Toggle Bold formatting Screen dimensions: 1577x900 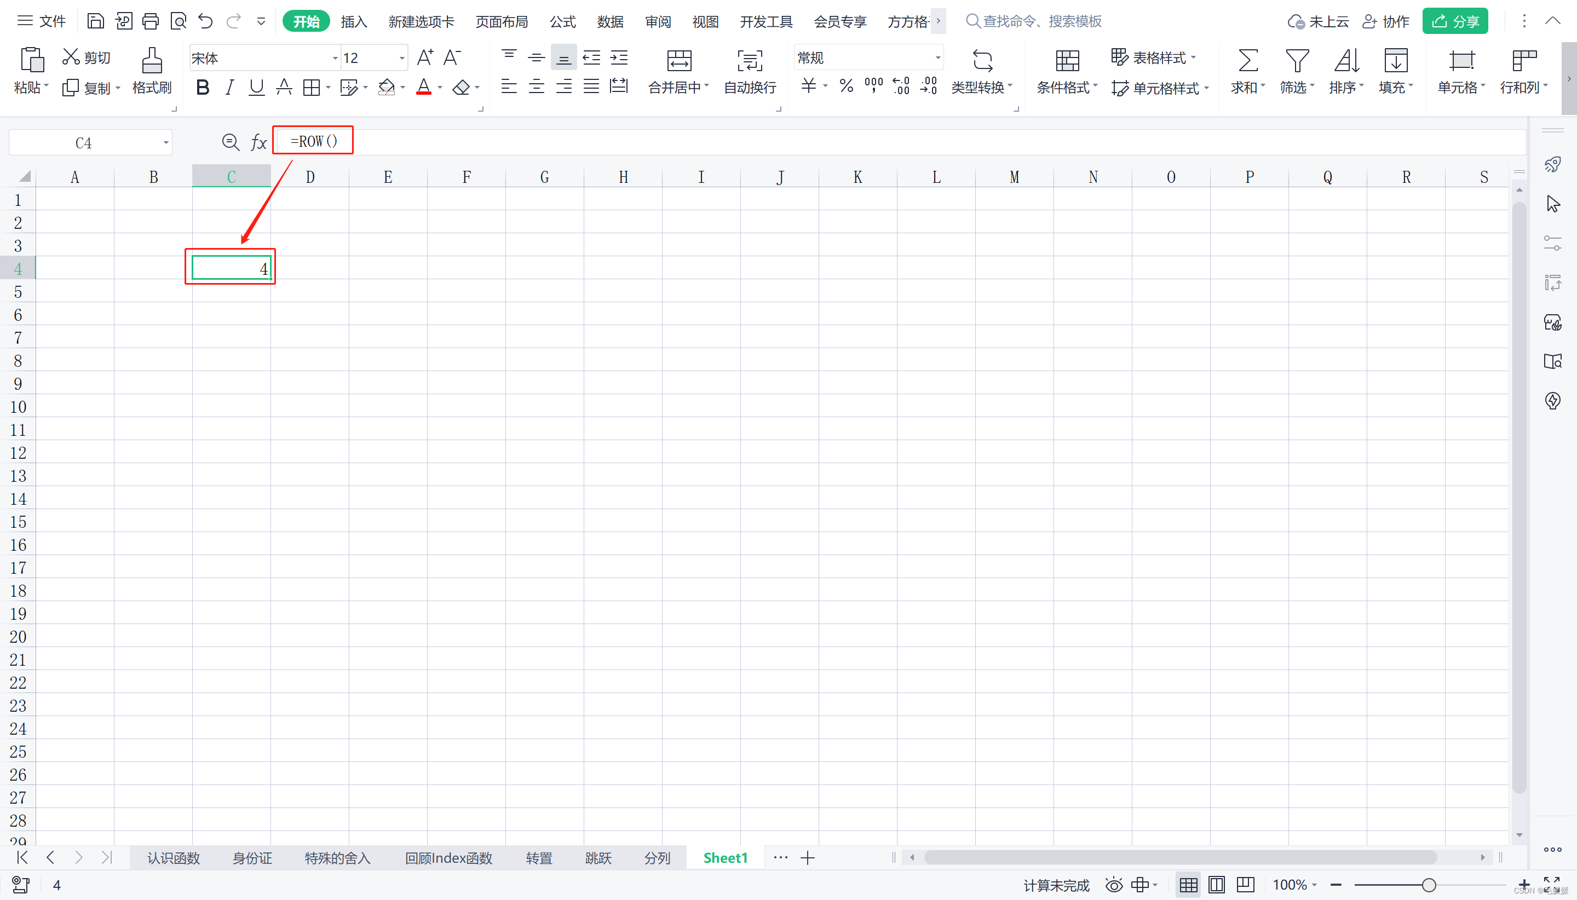(x=202, y=88)
